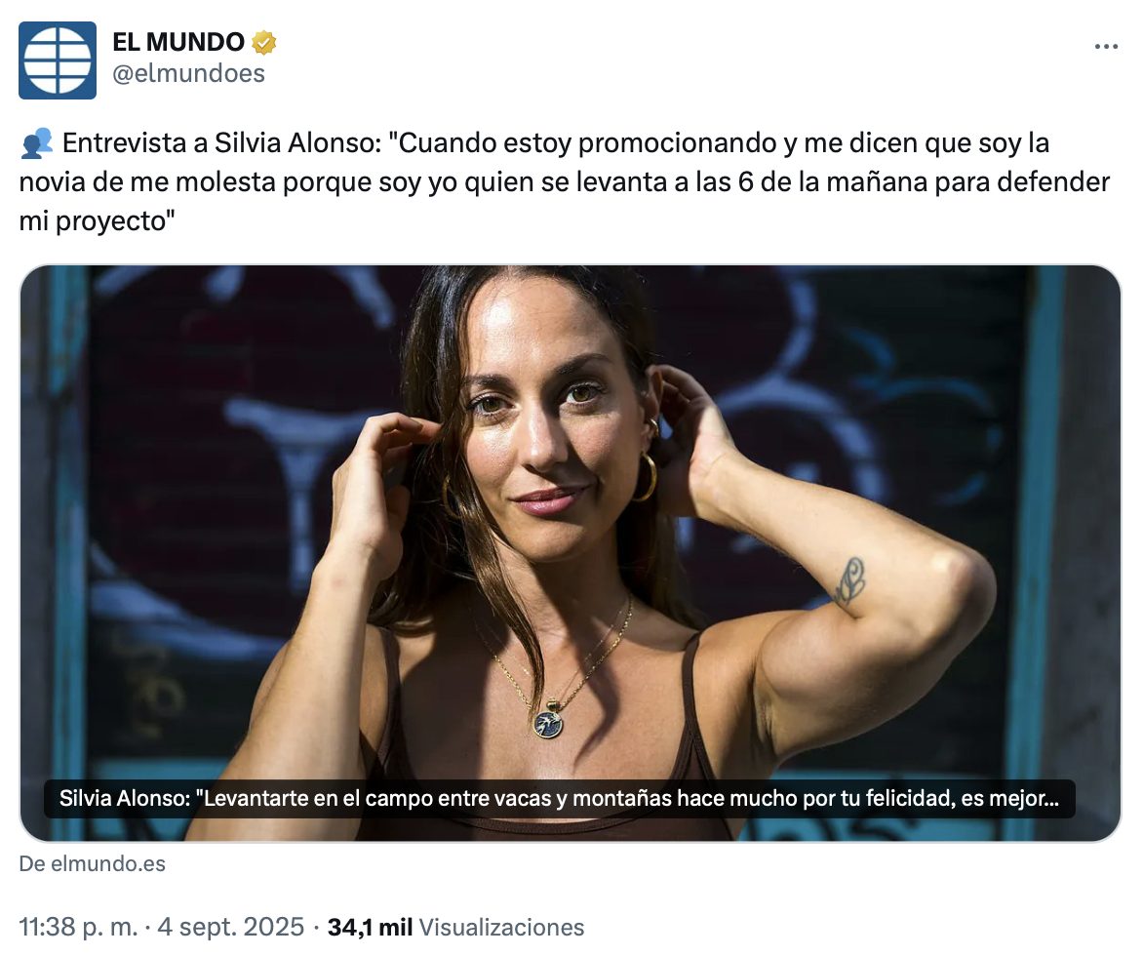Click the 11:38 p. m. timestamp
Screen dimensions: 1143x956
[x=78, y=927]
